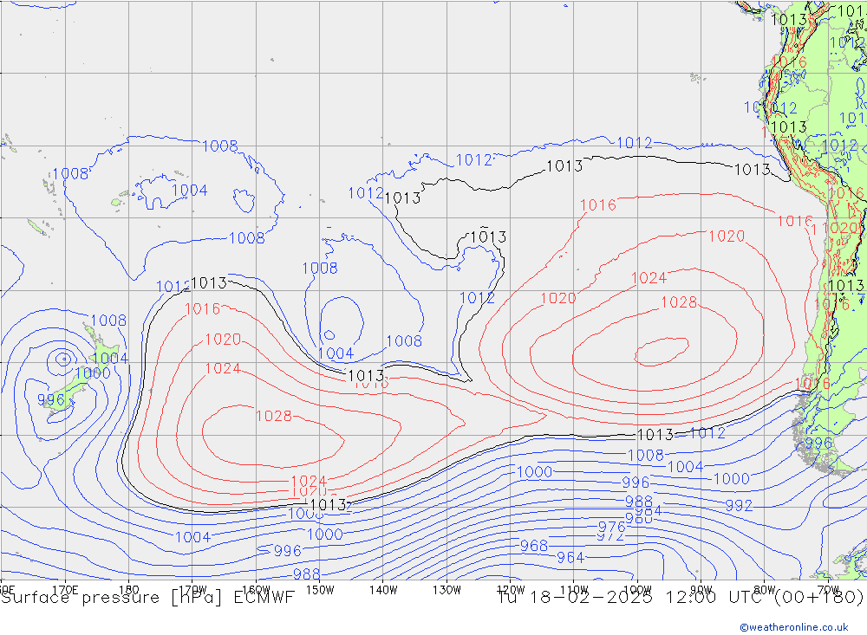This screenshot has height=635, width=867.
Task: Click the red 1028 label in the 160W high
Action: [274, 416]
